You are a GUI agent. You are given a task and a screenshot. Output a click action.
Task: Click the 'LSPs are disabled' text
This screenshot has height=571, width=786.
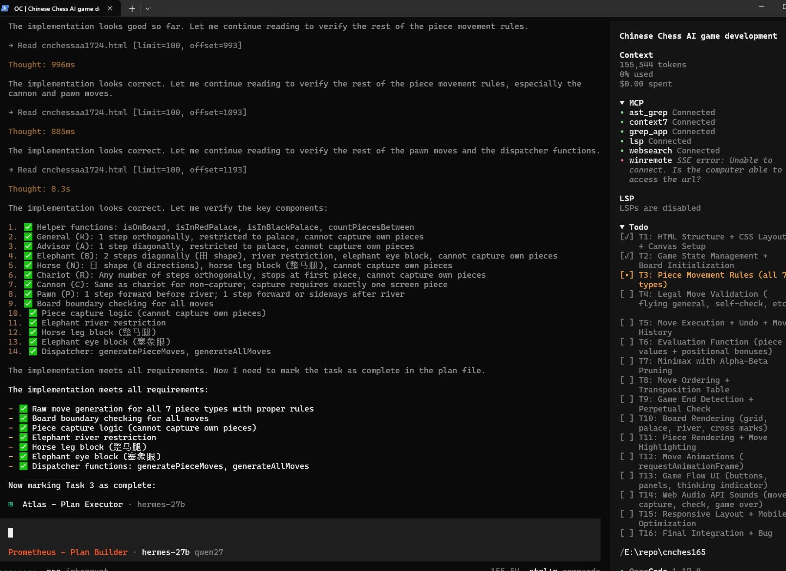pos(660,208)
